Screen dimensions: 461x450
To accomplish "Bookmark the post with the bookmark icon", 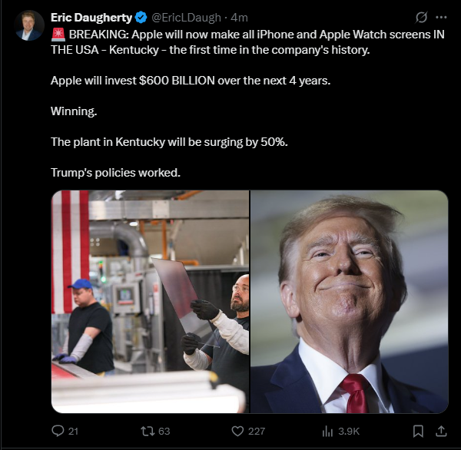I will 418,432.
